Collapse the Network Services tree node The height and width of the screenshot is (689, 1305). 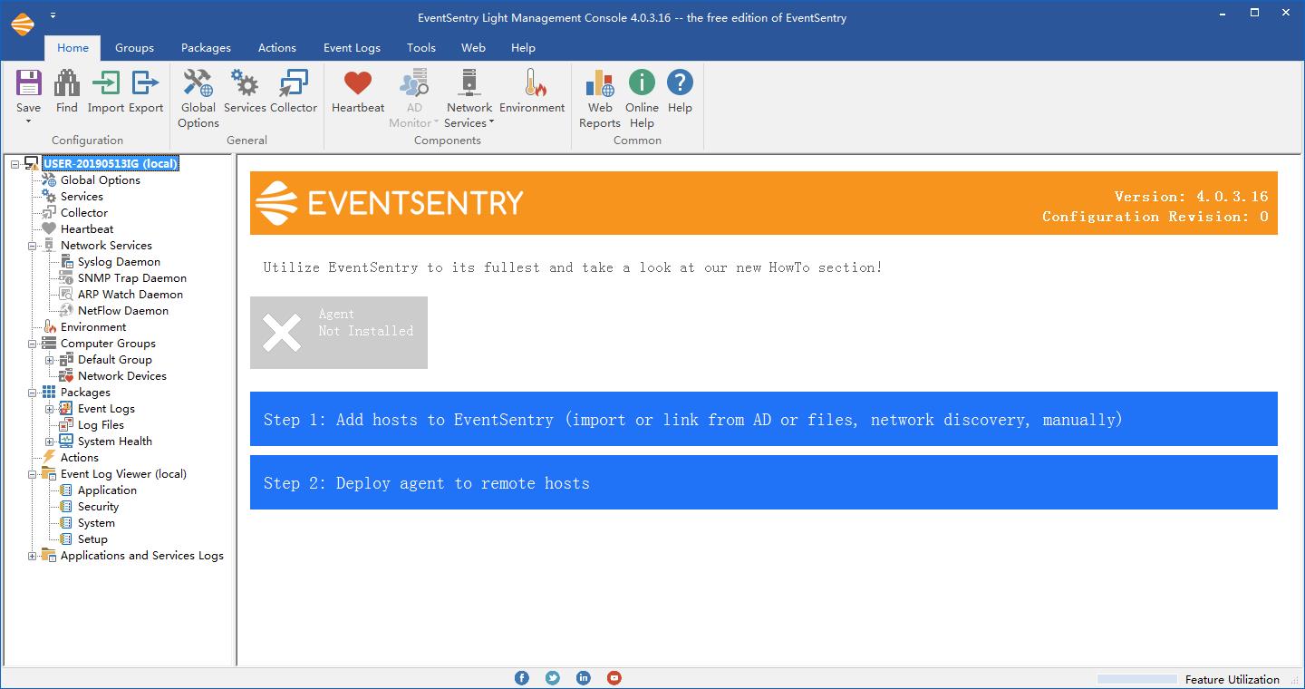pyautogui.click(x=33, y=246)
